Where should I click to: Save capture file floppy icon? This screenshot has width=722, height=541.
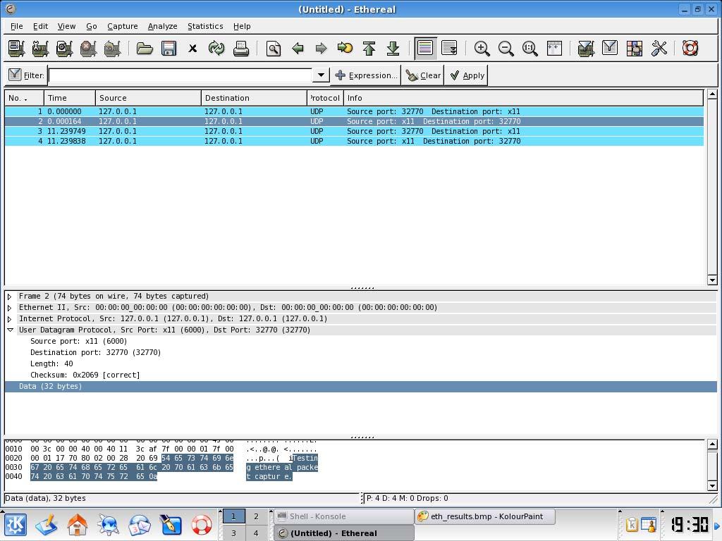169,49
